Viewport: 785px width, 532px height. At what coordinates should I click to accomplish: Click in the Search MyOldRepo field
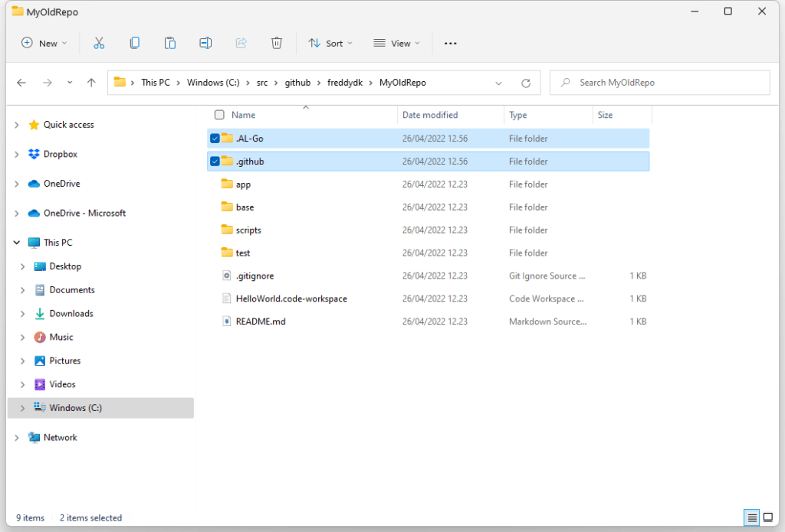coord(659,83)
